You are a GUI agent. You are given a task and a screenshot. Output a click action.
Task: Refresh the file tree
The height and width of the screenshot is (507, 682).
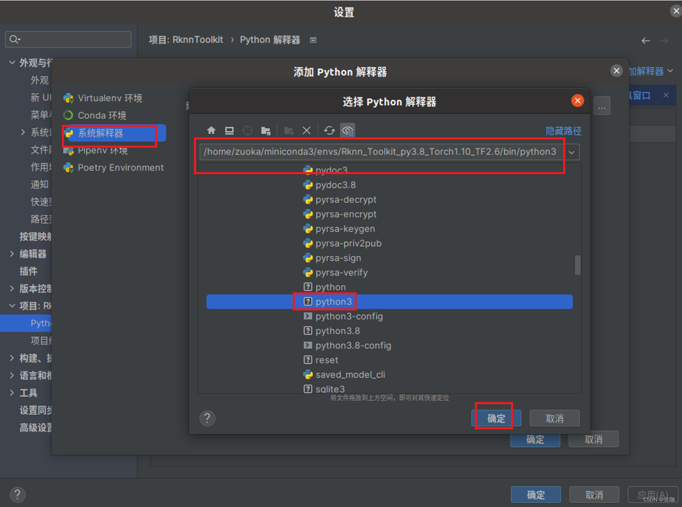coord(329,131)
